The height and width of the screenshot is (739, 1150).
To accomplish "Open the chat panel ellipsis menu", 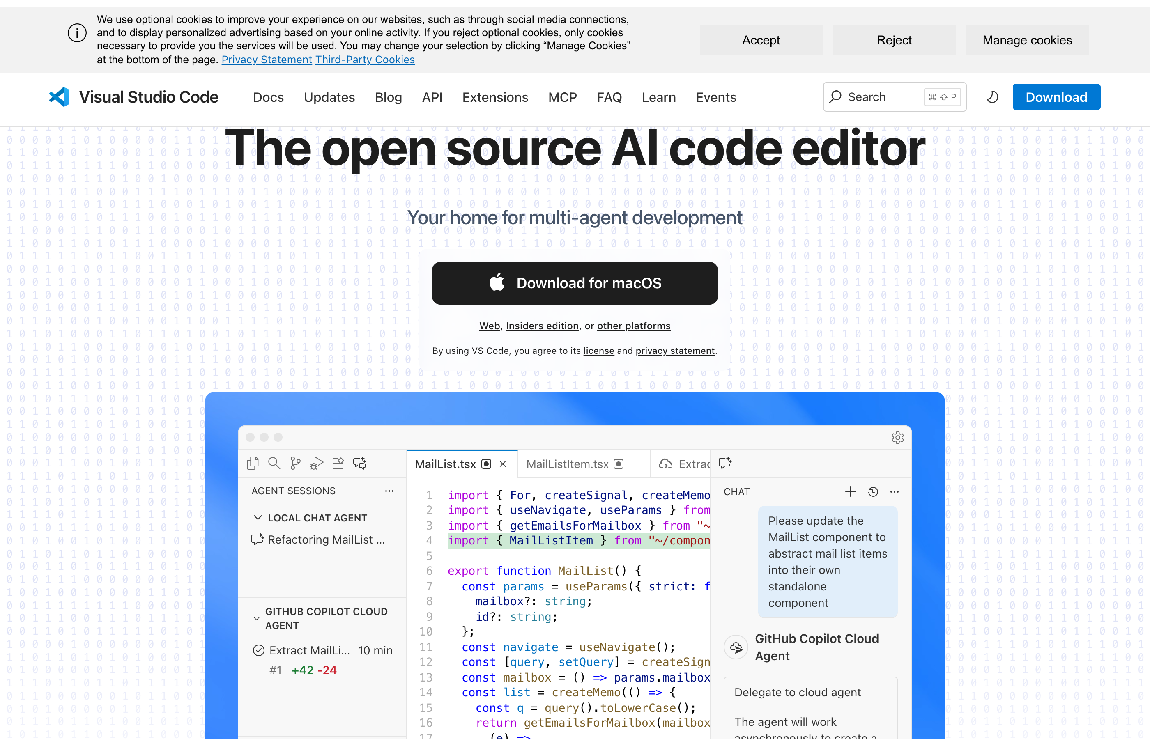I will click(x=895, y=491).
